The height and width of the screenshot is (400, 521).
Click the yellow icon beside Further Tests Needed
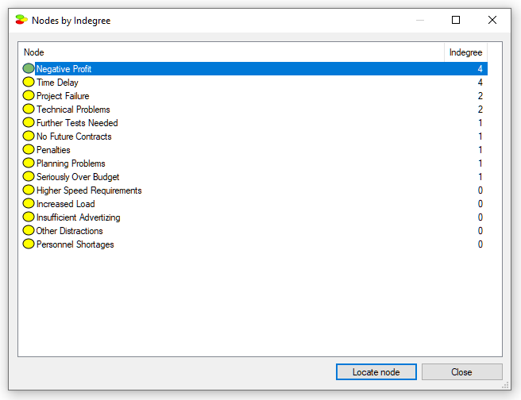(x=29, y=122)
